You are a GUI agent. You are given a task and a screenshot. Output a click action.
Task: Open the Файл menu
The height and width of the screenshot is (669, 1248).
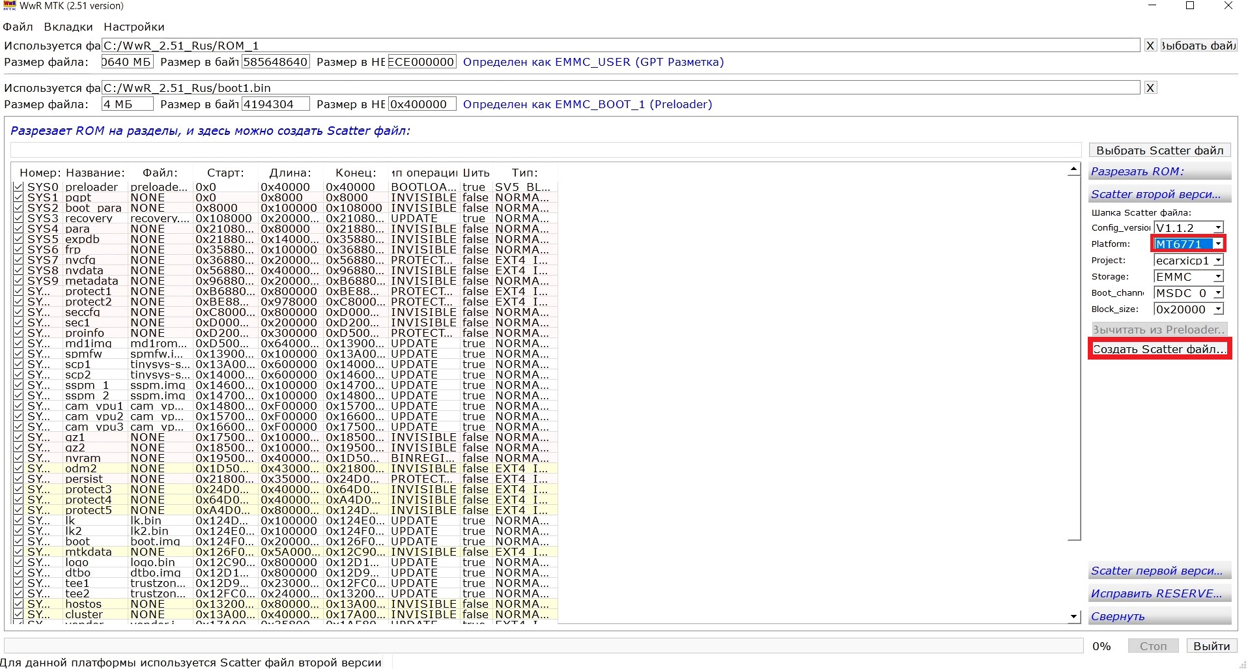pyautogui.click(x=18, y=27)
